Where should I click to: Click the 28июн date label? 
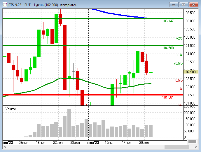(75, 143)
